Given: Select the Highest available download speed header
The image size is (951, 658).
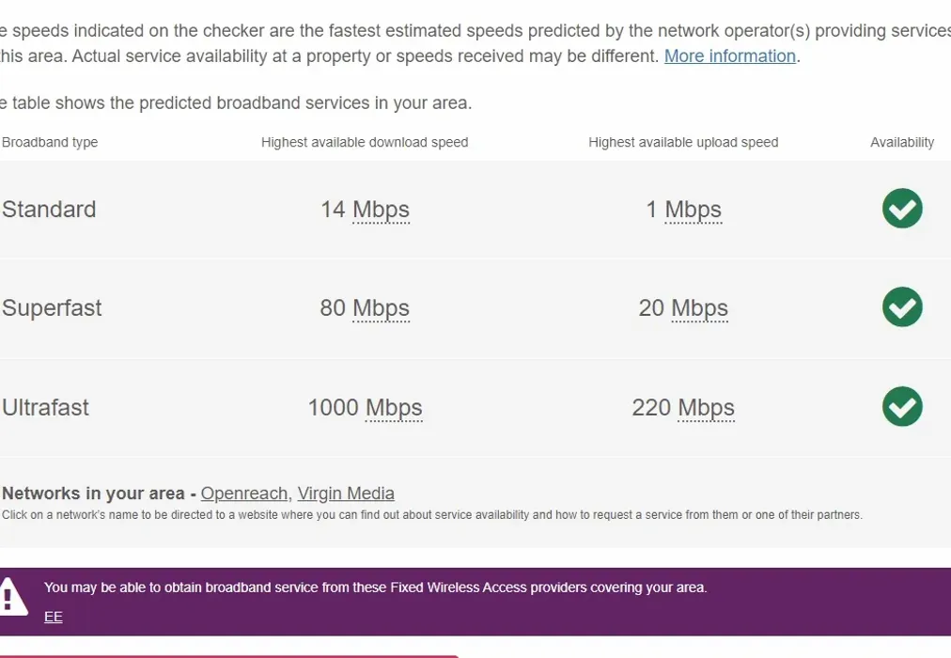Looking at the screenshot, I should pyautogui.click(x=365, y=142).
